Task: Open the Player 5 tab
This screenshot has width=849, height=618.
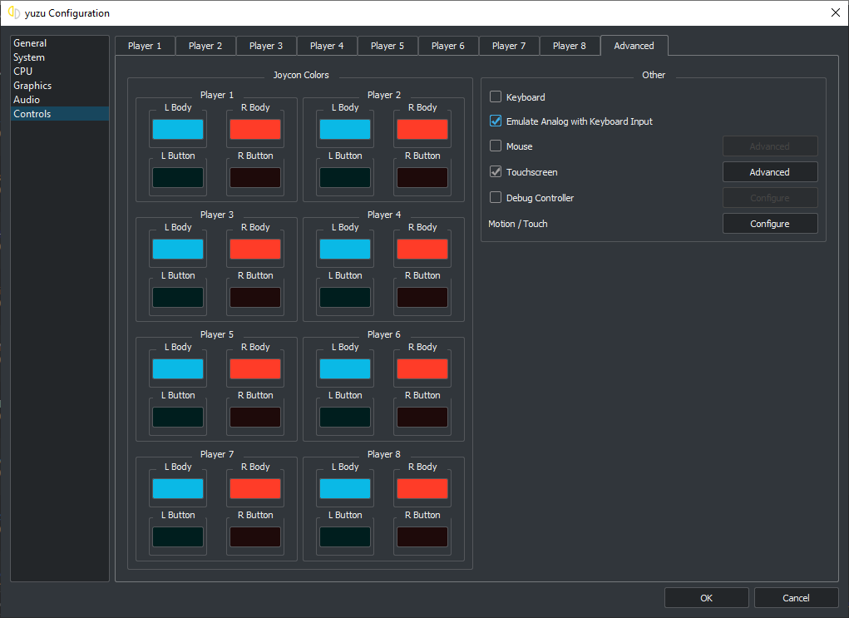Action: coord(387,46)
